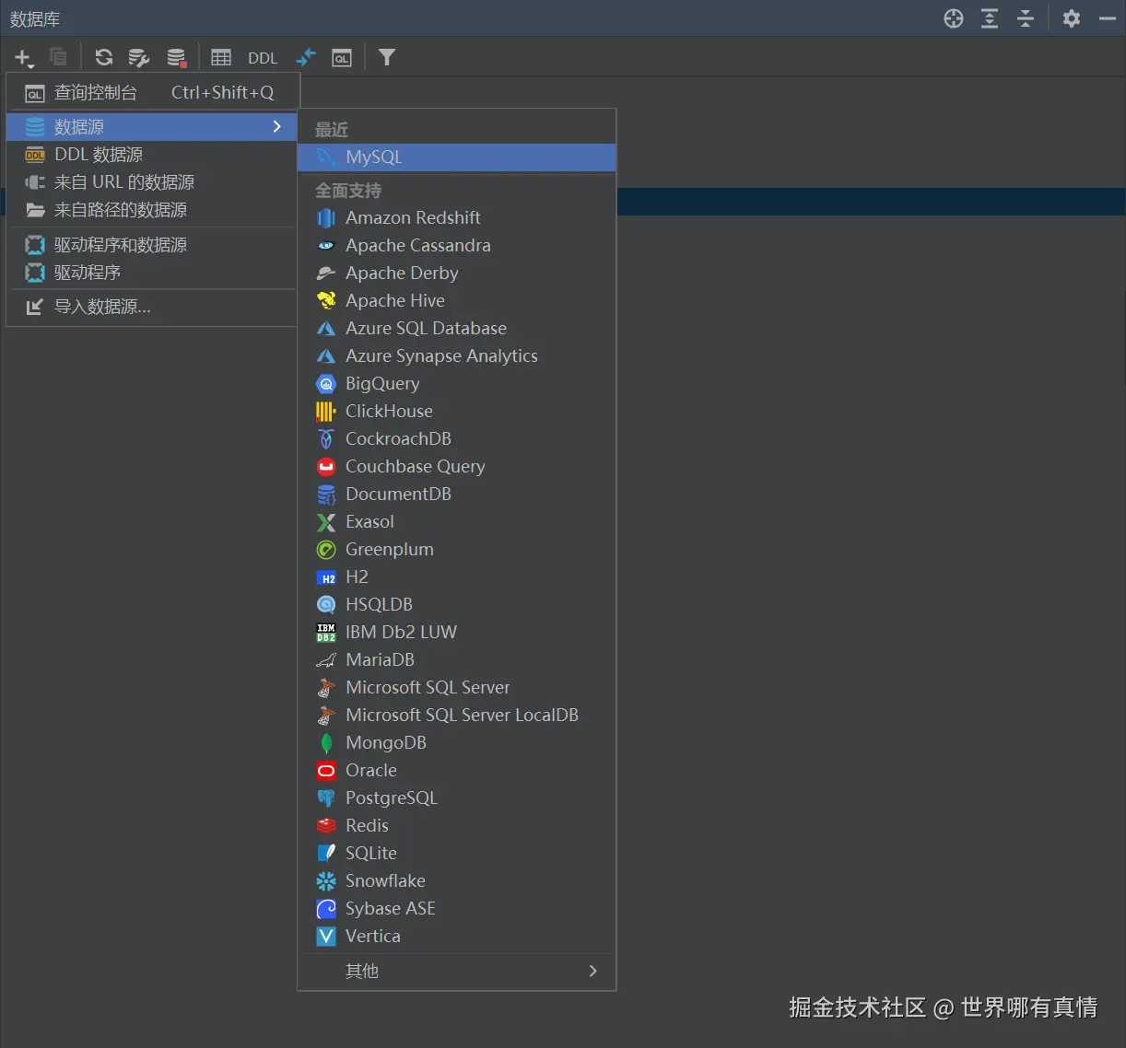This screenshot has width=1126, height=1048.
Task: Click the Deactivate data source icon with red square
Action: tap(176, 57)
